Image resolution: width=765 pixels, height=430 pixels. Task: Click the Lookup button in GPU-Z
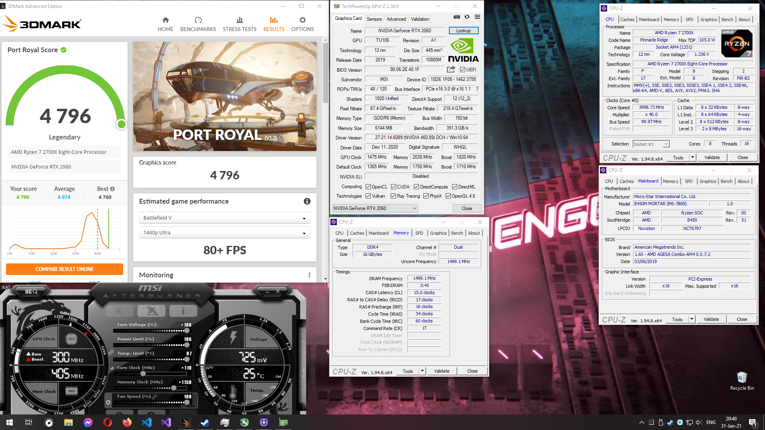463,31
